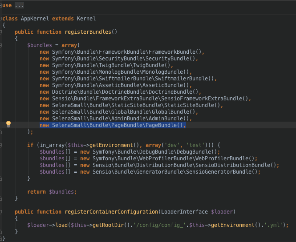Collapse the $bundles array fold marker
The height and width of the screenshot is (242, 296).
1,45
